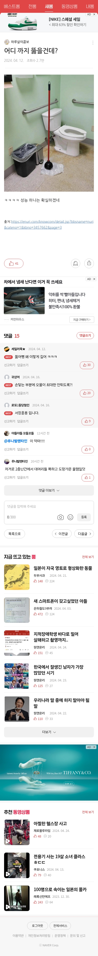98x956 pixels.
Task: Close the Tiffany & Co. ad banner
Action: coord(94,747)
